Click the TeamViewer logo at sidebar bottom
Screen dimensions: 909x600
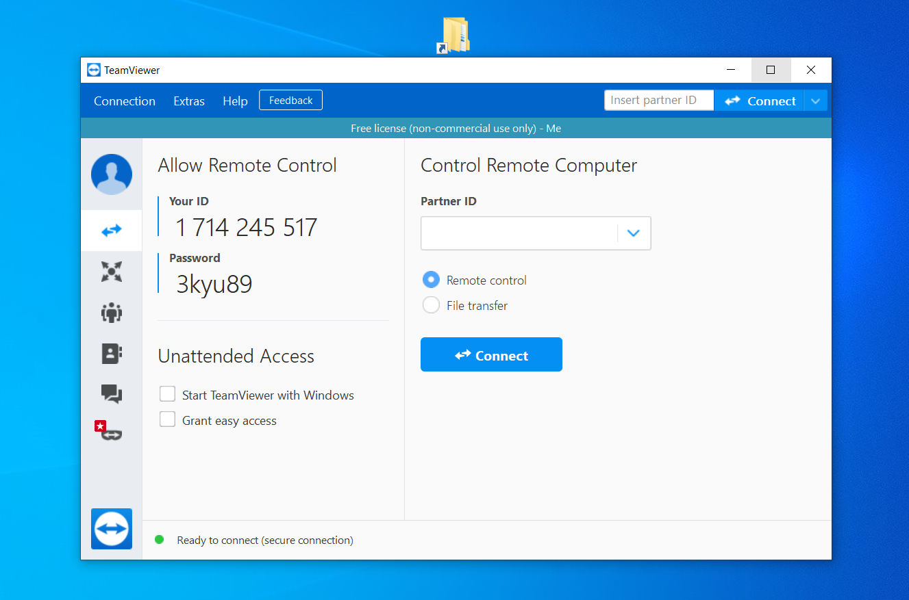point(112,528)
